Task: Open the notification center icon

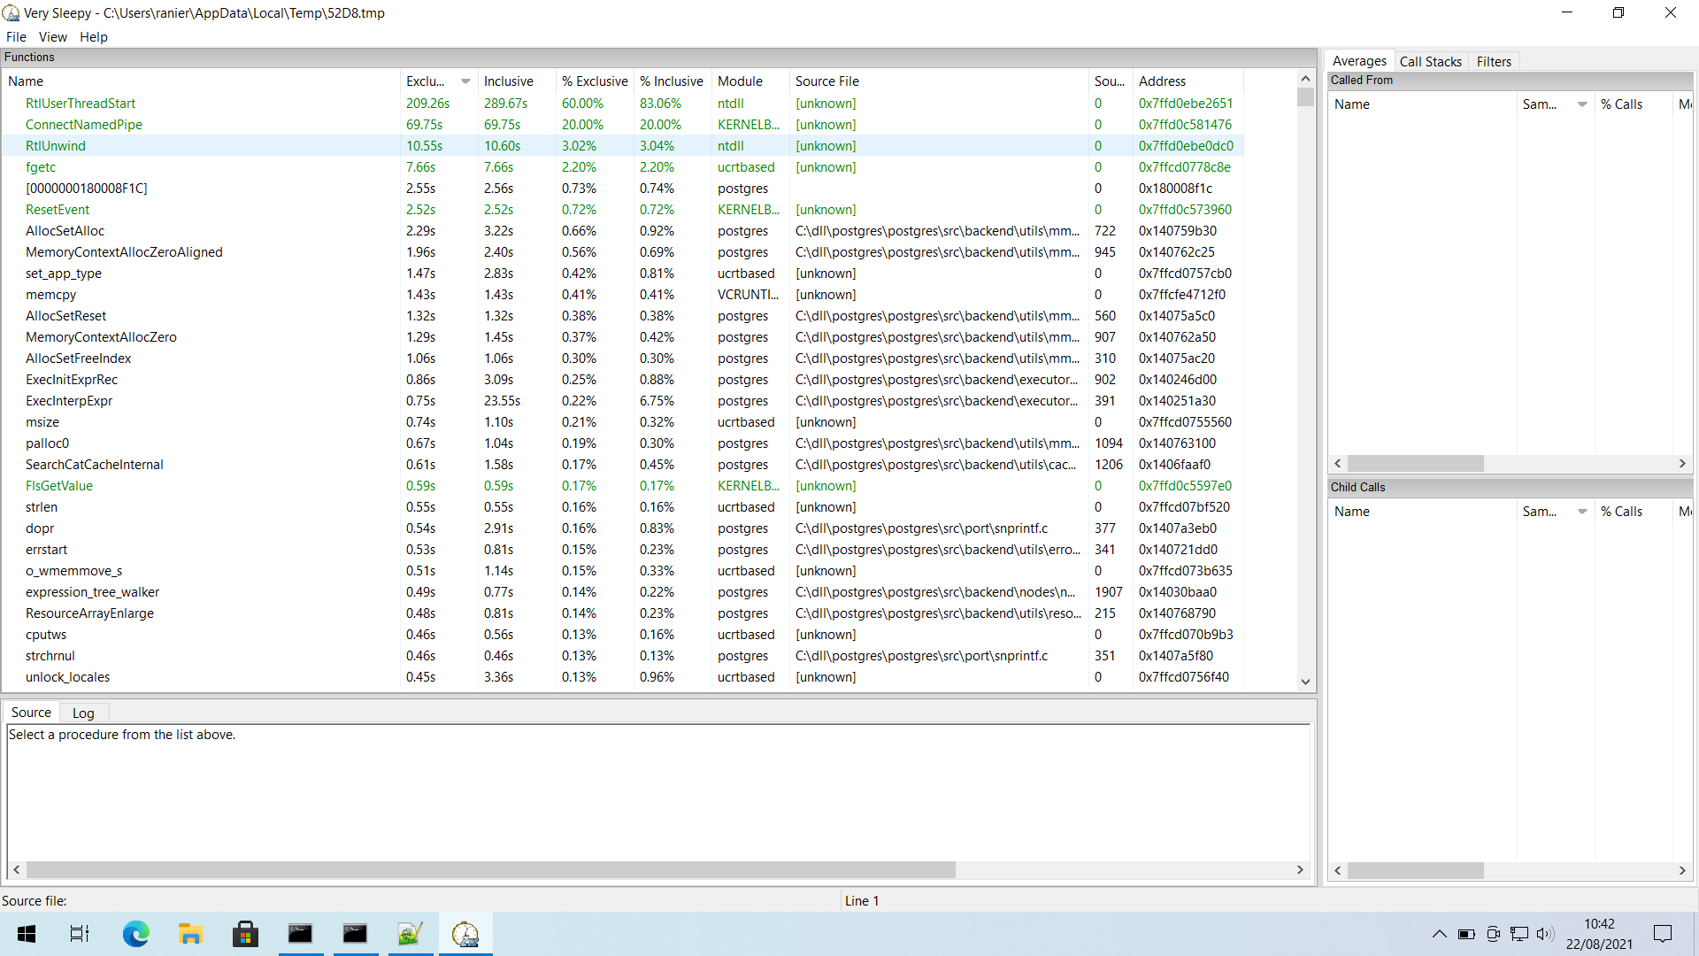Action: coord(1663,934)
